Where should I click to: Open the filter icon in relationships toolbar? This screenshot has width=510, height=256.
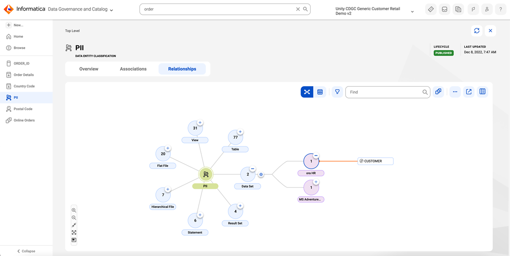coord(337,92)
